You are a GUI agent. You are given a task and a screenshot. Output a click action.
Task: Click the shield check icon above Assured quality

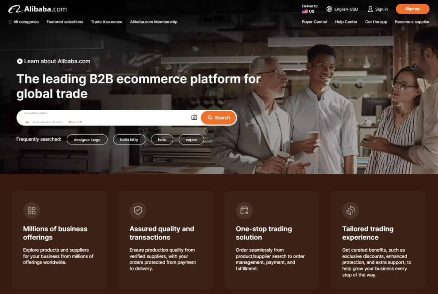(138, 210)
